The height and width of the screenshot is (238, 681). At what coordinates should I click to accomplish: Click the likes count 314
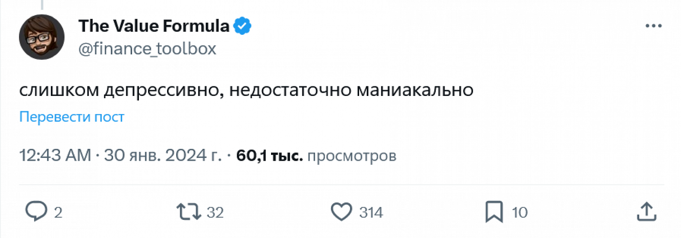tap(371, 212)
